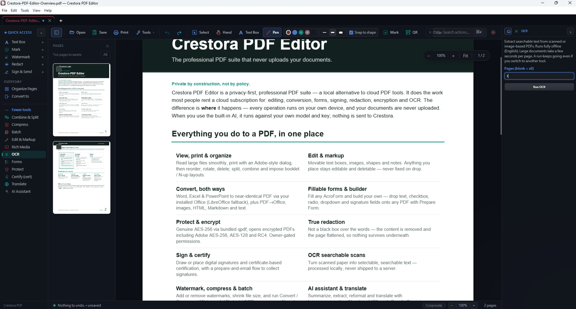Select the thickest pen stroke width
The image size is (576, 309).
click(341, 32)
